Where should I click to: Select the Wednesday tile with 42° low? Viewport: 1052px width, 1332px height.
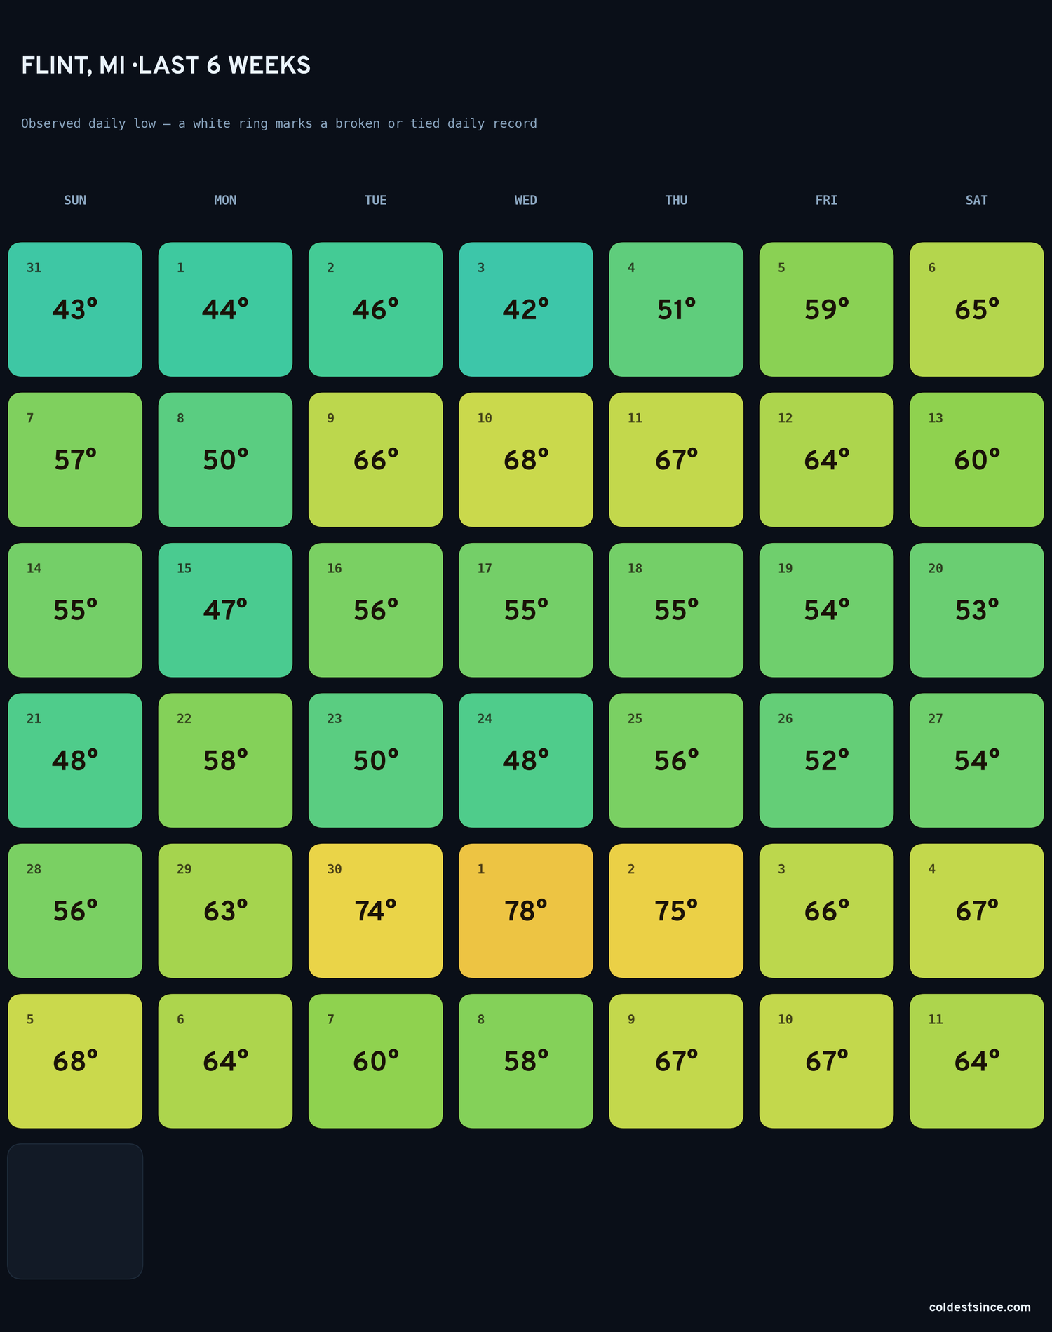(526, 309)
